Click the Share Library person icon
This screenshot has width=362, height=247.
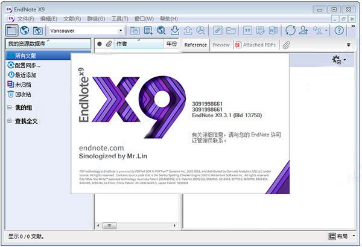pyautogui.click(x=305, y=30)
